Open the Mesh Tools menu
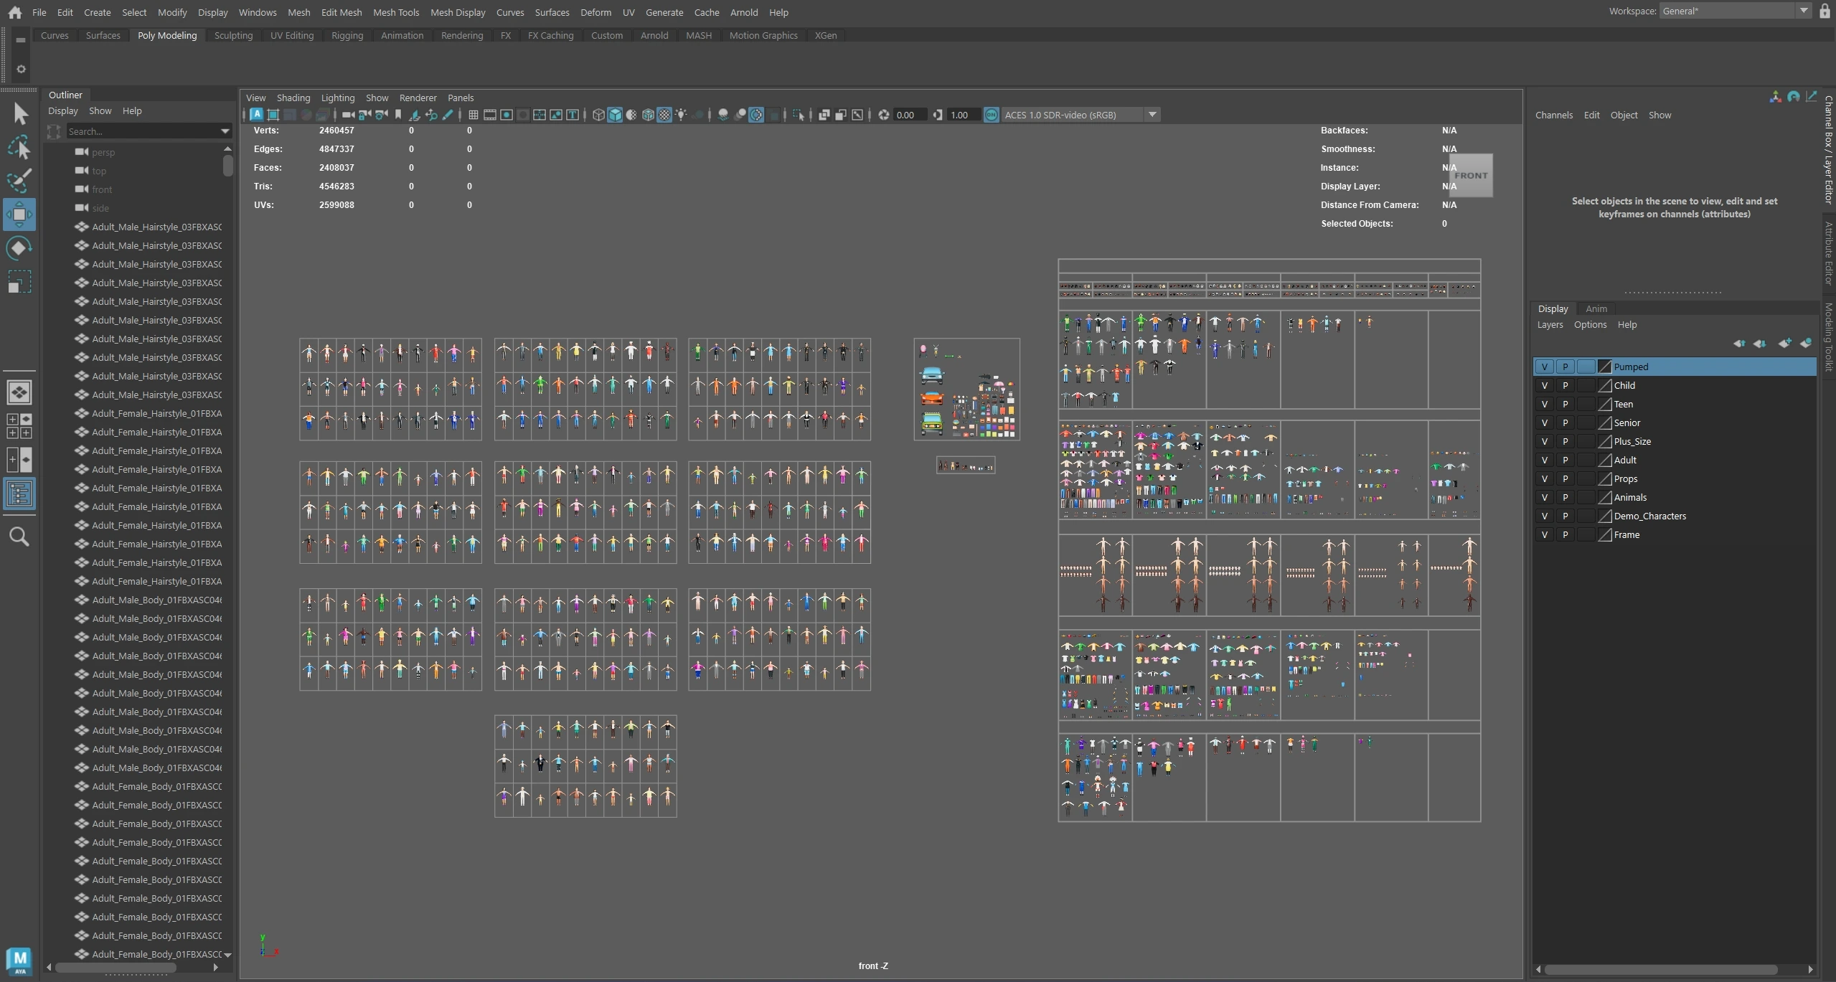The height and width of the screenshot is (982, 1836). coord(395,12)
